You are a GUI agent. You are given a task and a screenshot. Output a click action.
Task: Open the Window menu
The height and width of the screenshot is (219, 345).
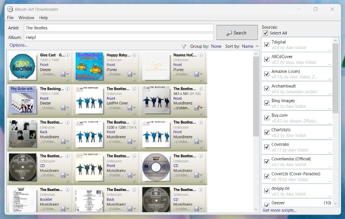point(26,17)
